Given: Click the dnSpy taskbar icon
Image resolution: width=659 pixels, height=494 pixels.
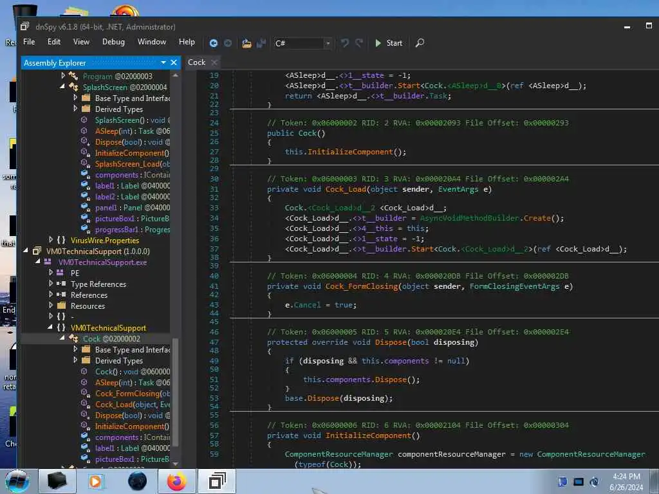Looking at the screenshot, I should [217, 481].
